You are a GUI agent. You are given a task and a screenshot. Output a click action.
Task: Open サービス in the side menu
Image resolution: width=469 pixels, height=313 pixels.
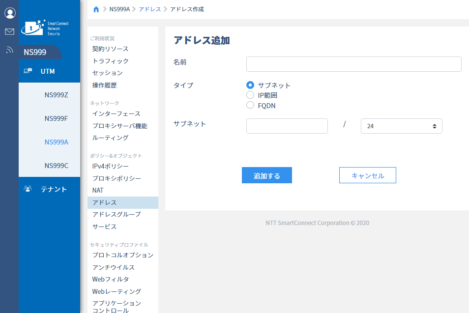(104, 227)
